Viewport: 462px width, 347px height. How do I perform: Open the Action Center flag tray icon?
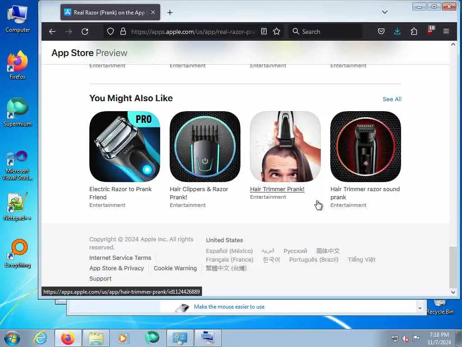pyautogui.click(x=416, y=338)
